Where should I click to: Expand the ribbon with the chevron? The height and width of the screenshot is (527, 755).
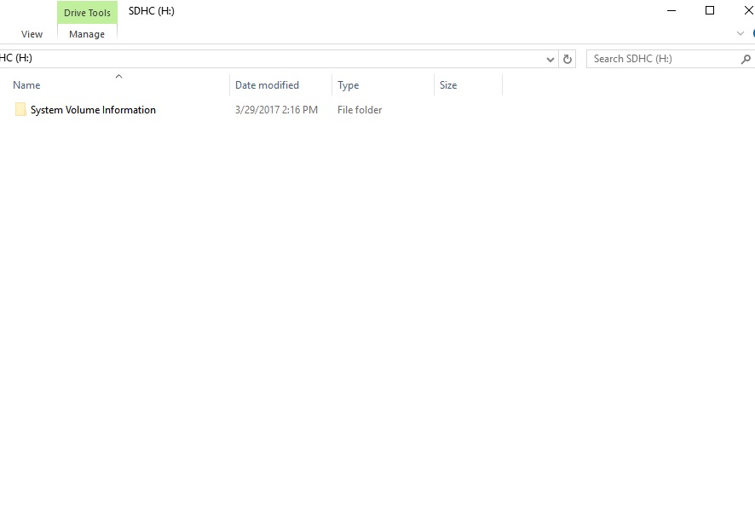coord(740,33)
